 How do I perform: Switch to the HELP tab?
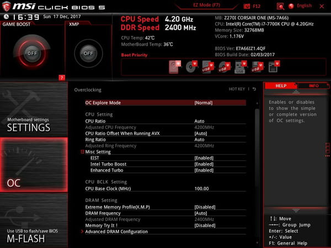pyautogui.click(x=281, y=85)
